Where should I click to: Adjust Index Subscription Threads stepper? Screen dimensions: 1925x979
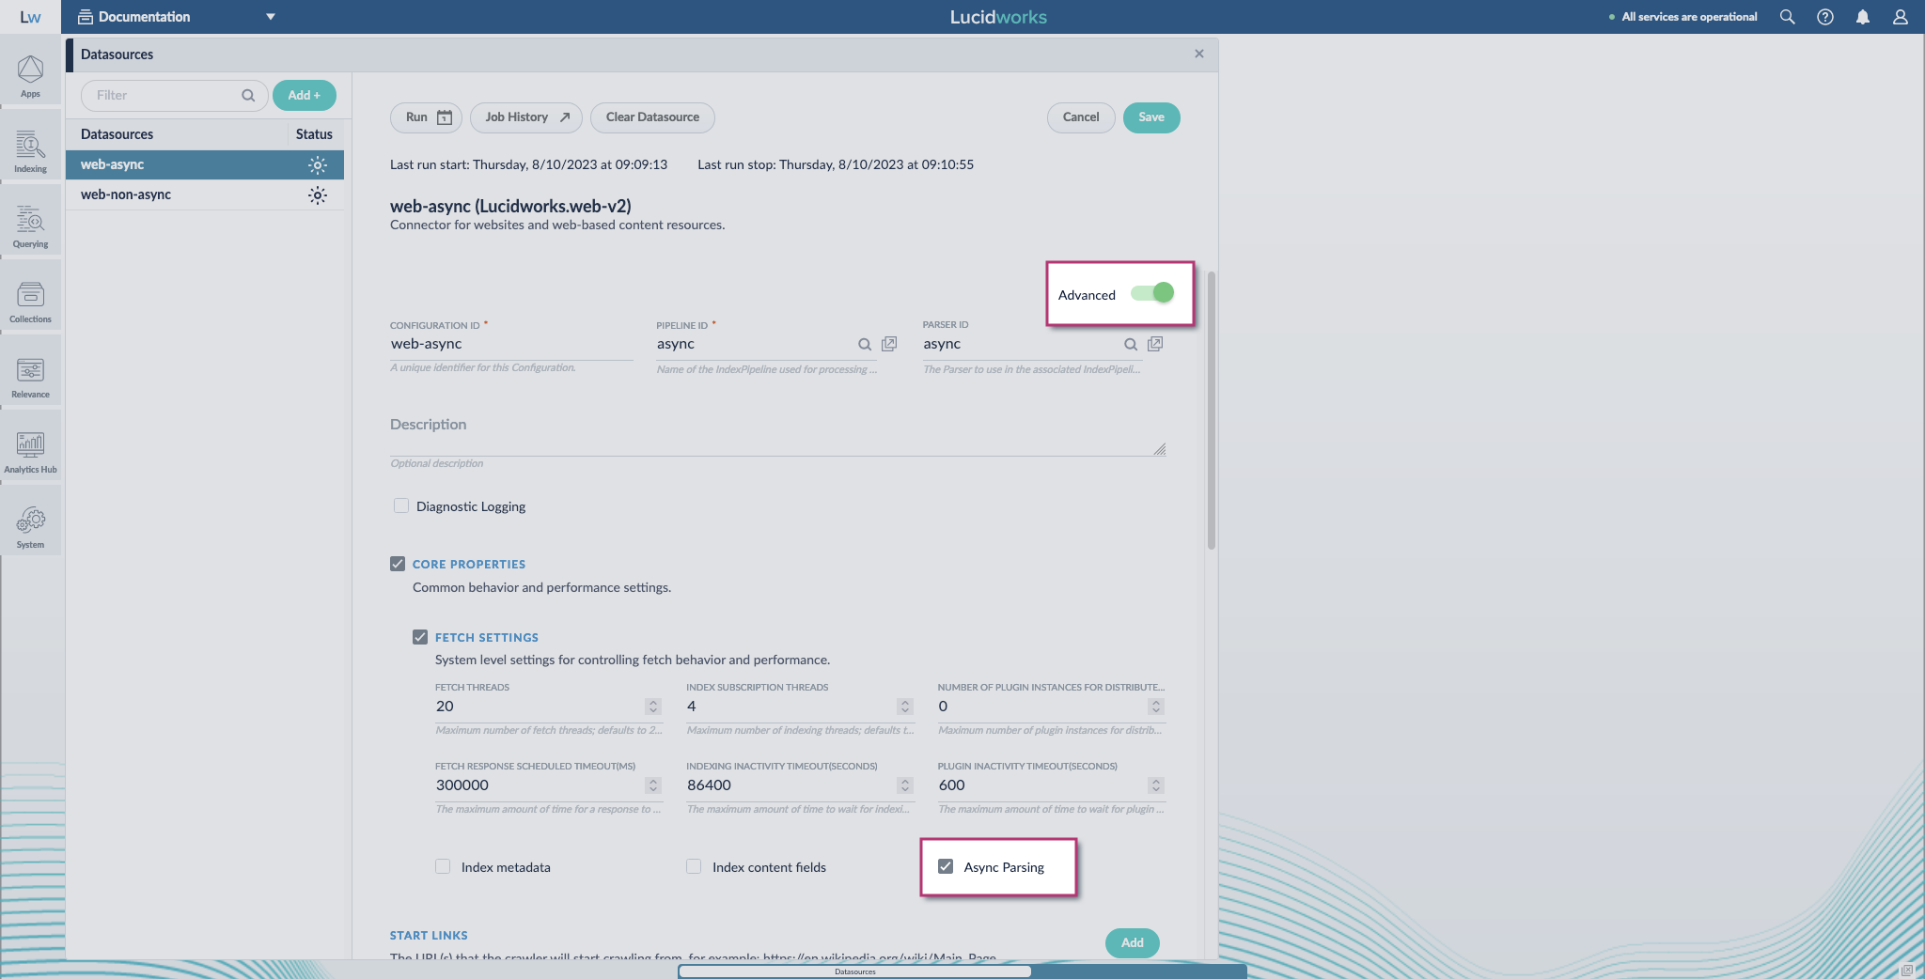[905, 707]
